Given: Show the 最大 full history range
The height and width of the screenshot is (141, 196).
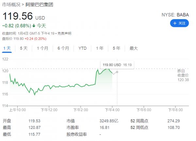Looking at the screenshot, I should (134, 48).
